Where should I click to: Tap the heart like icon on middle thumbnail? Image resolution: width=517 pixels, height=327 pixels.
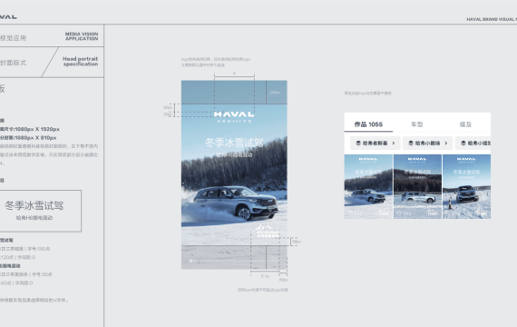(x=399, y=213)
